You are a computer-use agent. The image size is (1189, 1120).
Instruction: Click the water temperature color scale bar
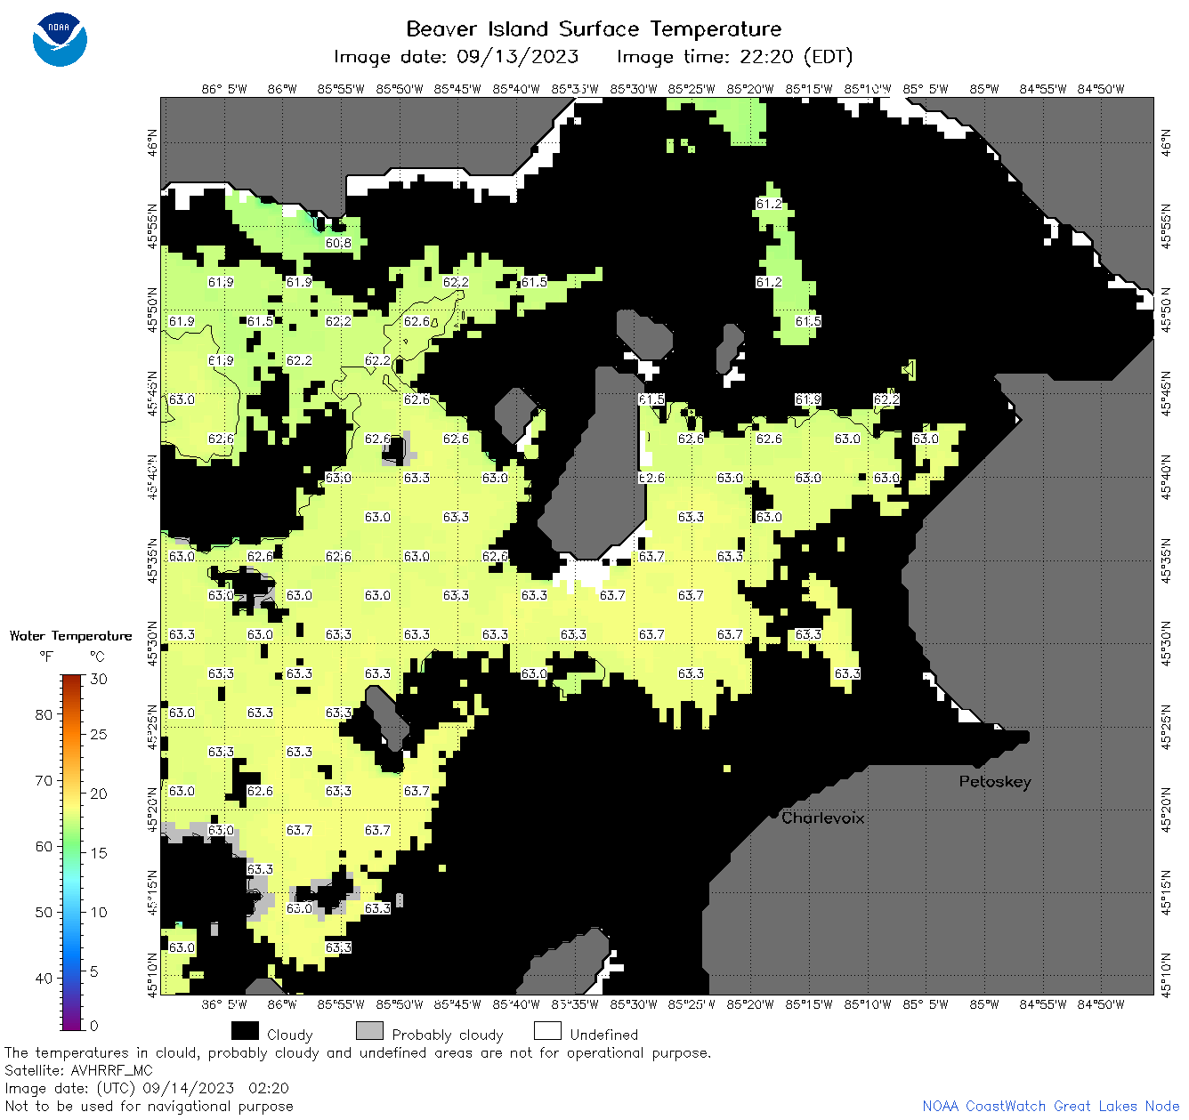coord(72,852)
